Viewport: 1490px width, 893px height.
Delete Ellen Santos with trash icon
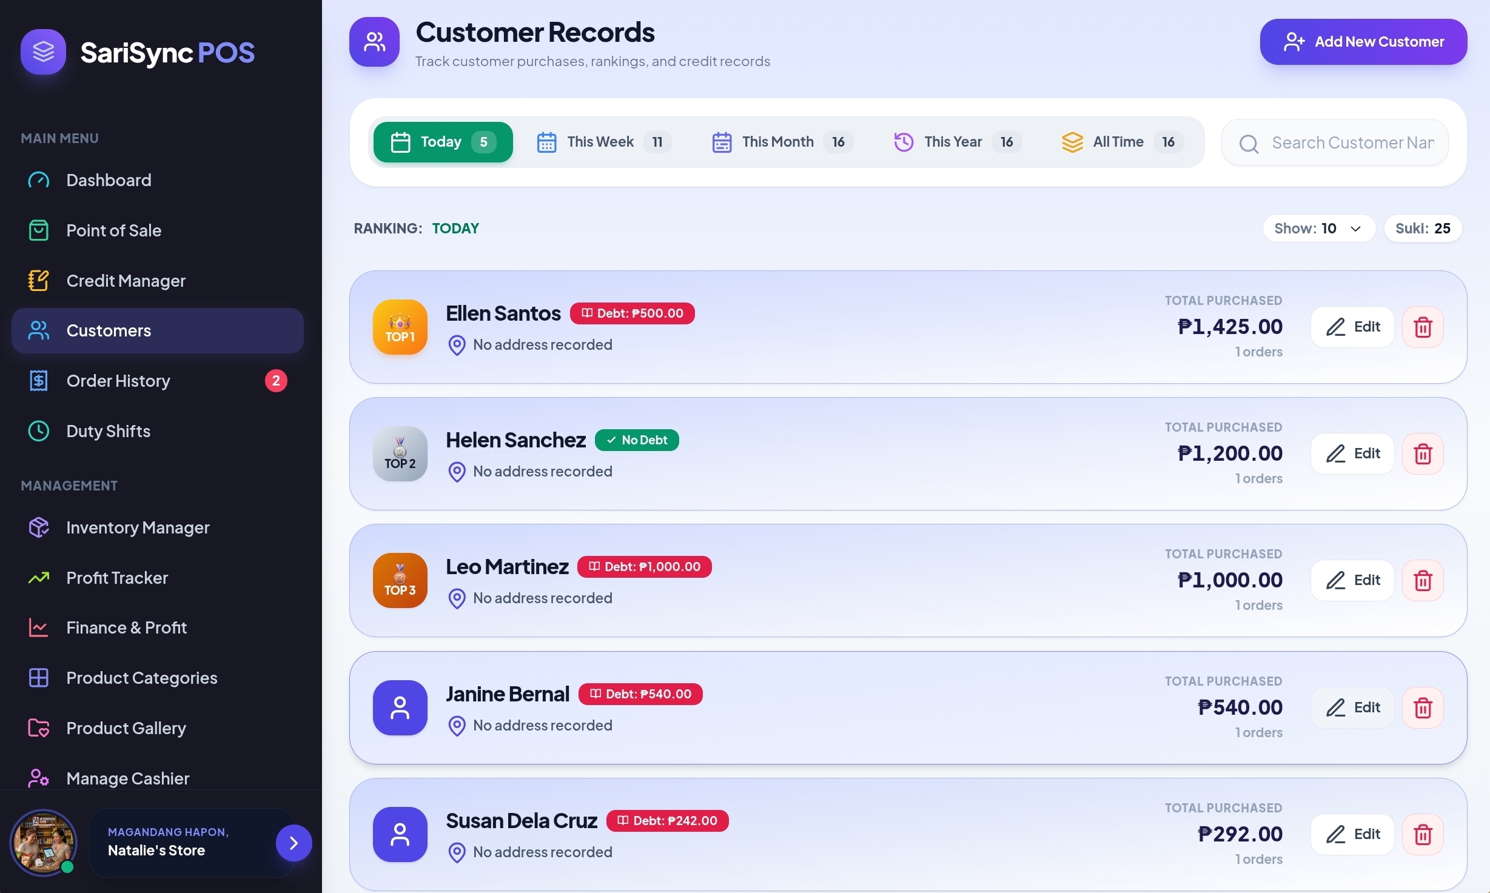pos(1423,327)
